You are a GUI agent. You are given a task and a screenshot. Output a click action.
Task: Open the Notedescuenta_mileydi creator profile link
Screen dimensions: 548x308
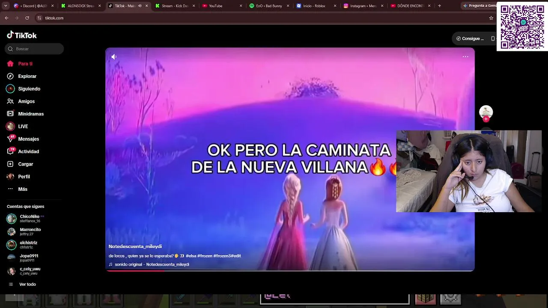point(135,247)
